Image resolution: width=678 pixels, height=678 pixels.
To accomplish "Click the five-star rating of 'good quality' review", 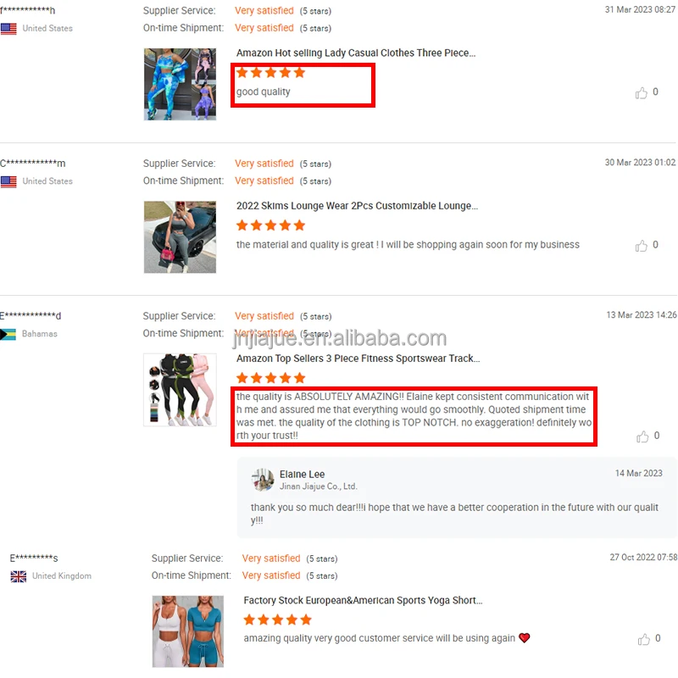I will point(270,73).
